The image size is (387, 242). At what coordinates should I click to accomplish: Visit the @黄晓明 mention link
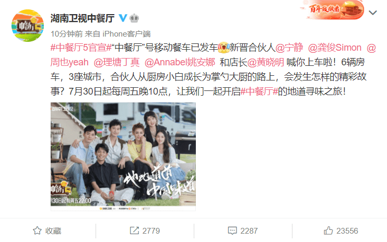click(265, 62)
